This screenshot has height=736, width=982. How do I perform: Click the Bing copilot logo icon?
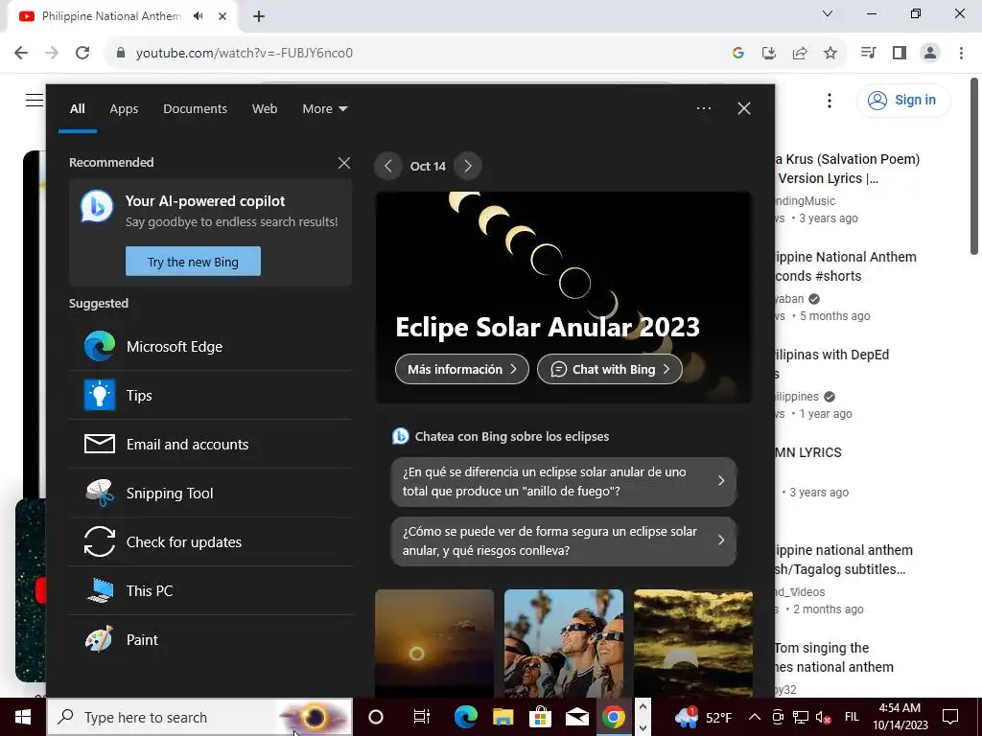(97, 206)
